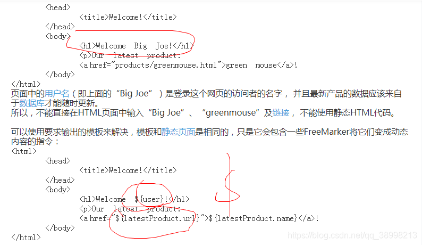Open the 用户名 hyperlink

[57, 94]
